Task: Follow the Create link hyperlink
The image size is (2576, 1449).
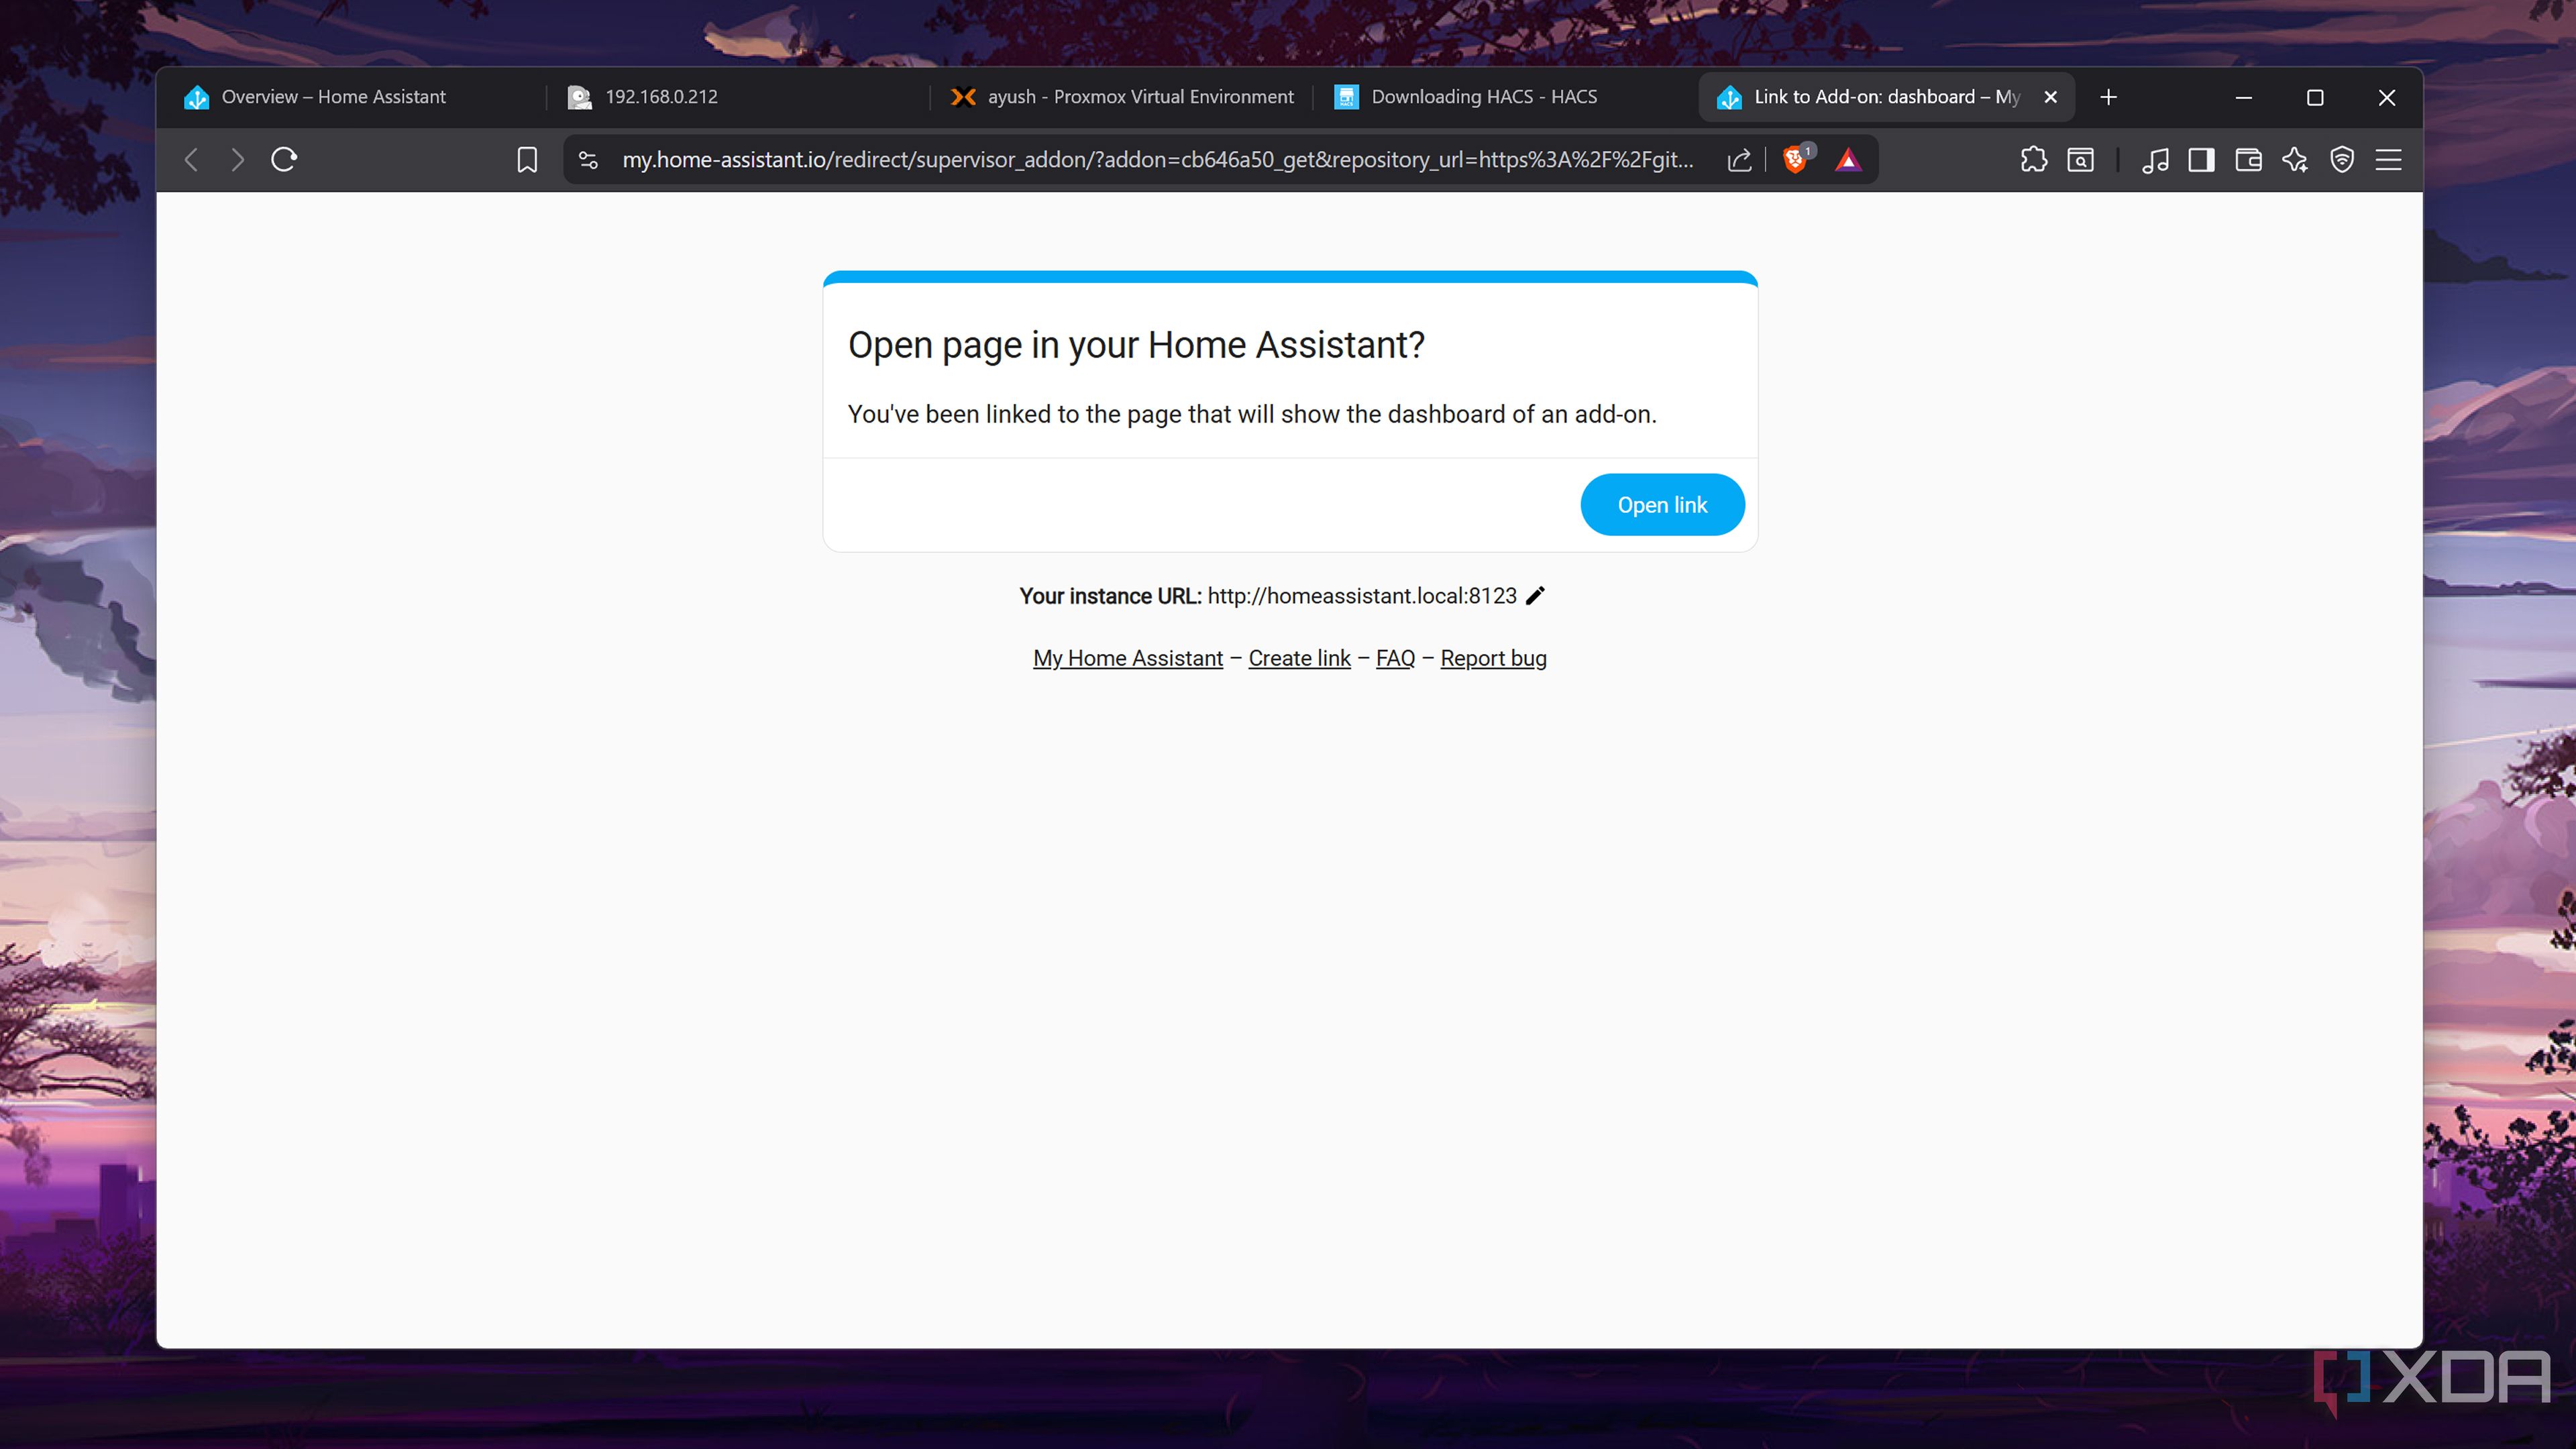Action: 1299,658
